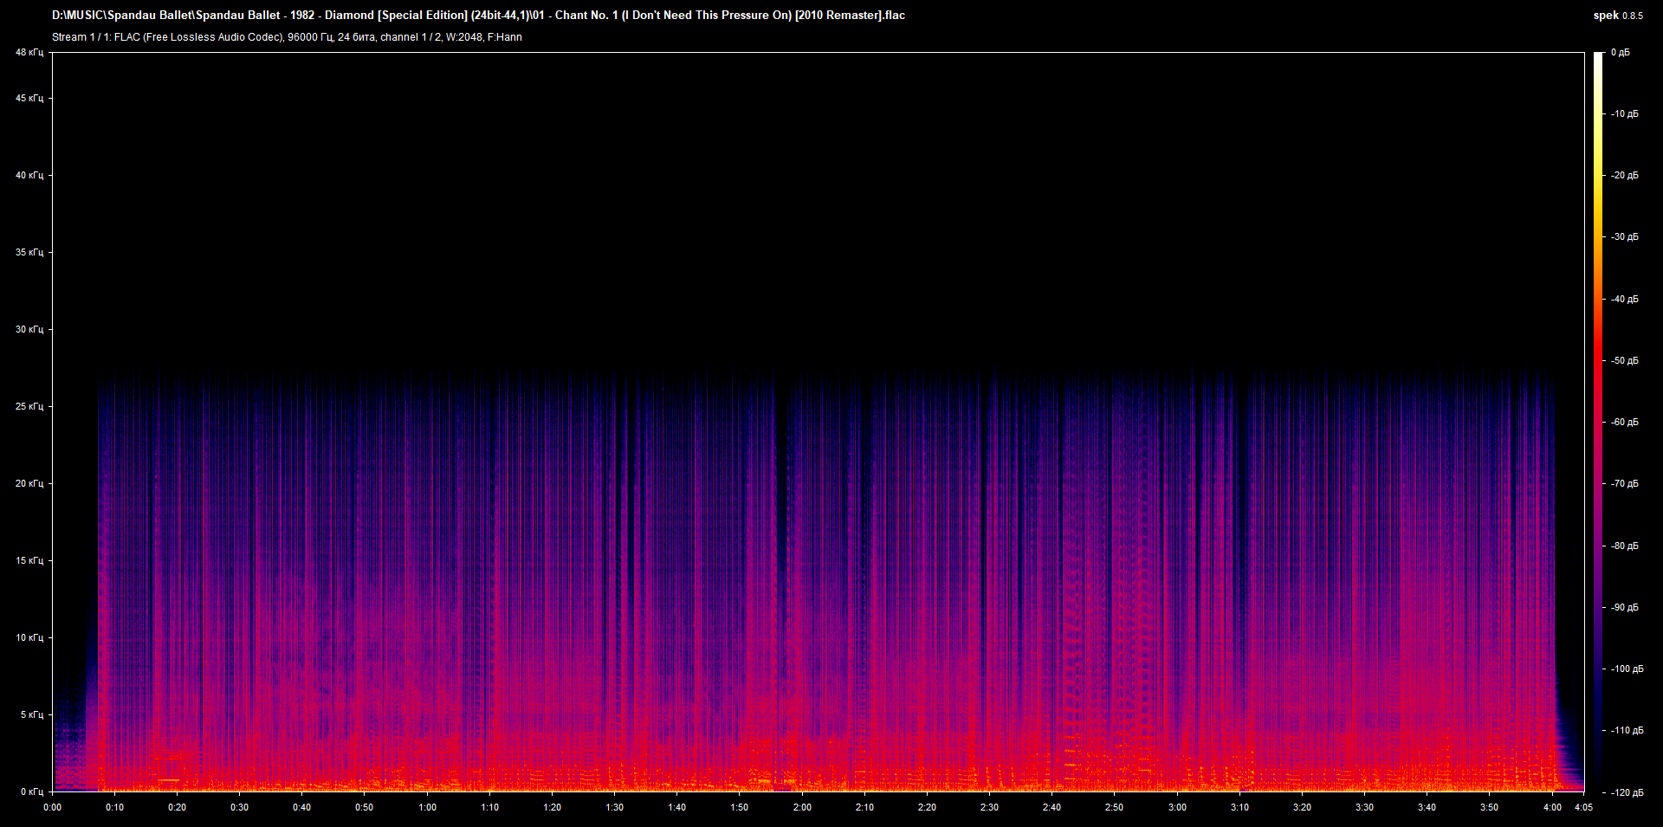1663x827 pixels.
Task: Click the 0 дБ level label
Action: (x=1620, y=53)
